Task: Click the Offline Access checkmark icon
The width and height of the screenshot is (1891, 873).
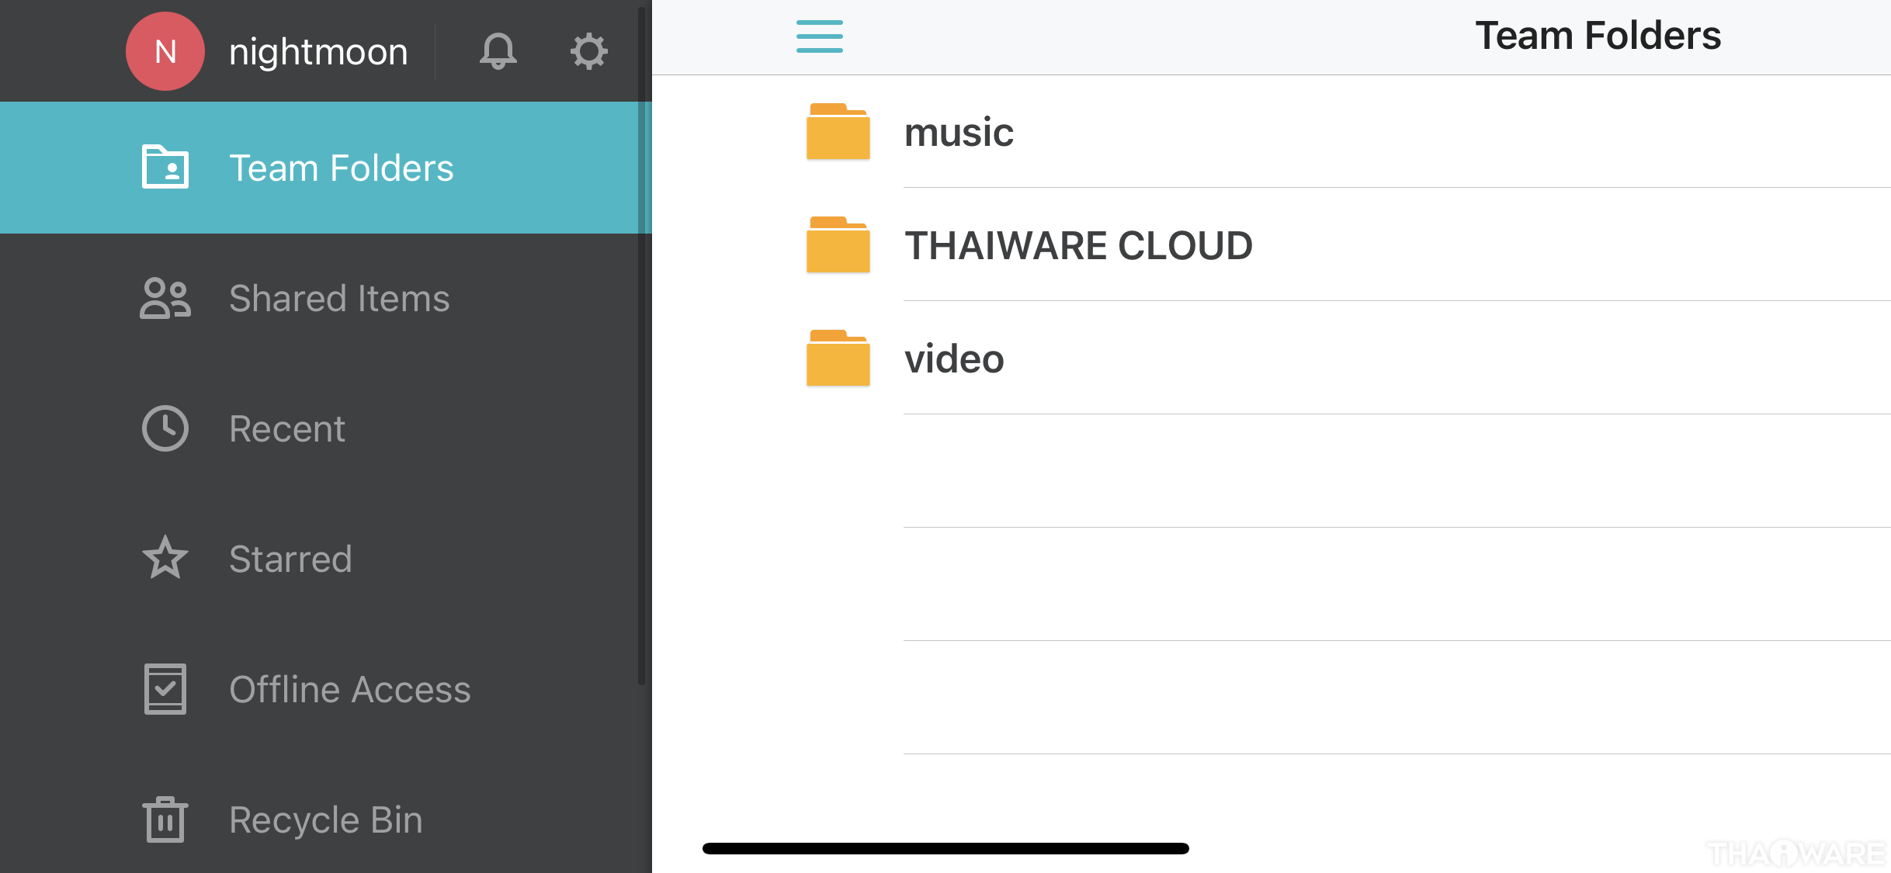Action: [x=165, y=689]
